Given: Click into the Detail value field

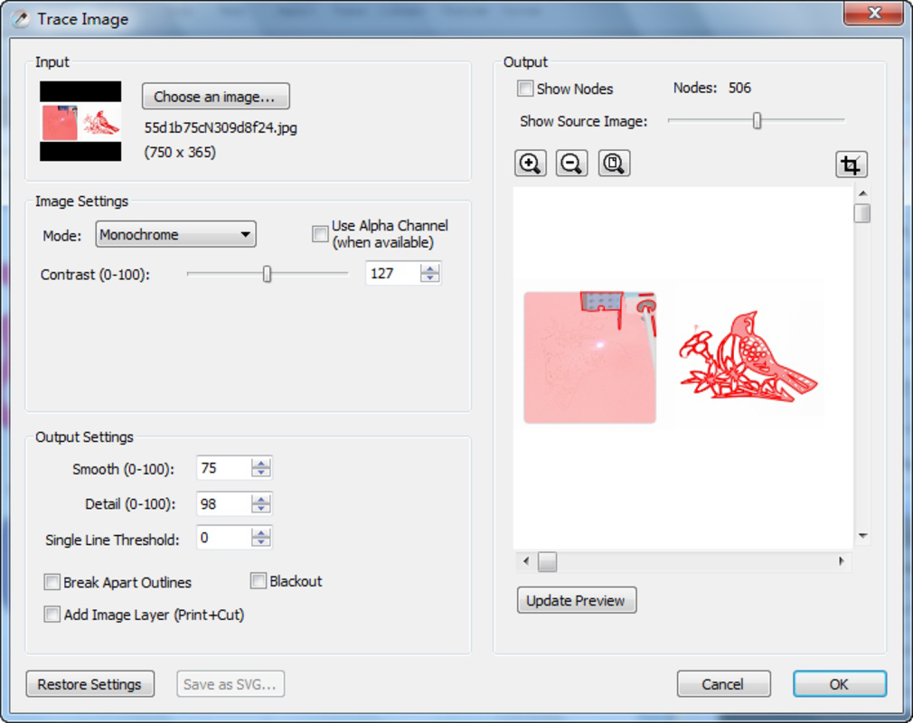Looking at the screenshot, I should (224, 503).
